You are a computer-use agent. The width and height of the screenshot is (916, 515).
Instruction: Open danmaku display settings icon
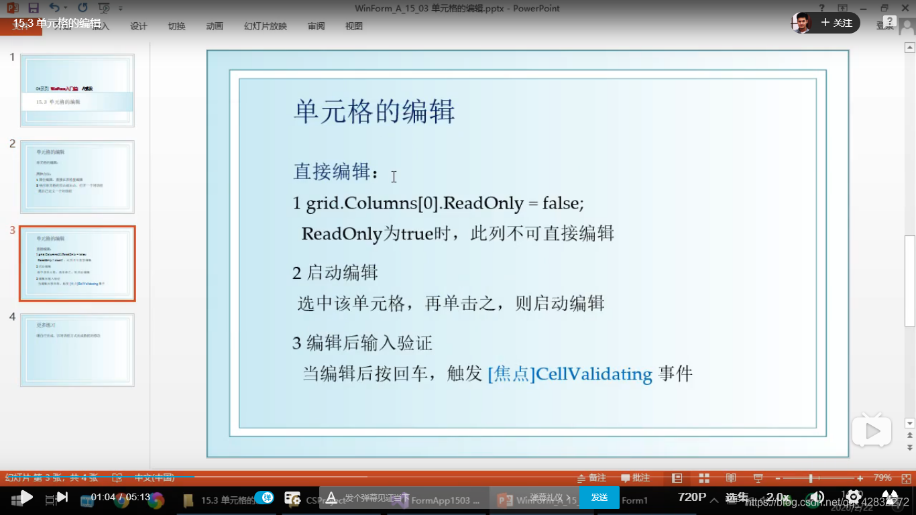(x=292, y=498)
